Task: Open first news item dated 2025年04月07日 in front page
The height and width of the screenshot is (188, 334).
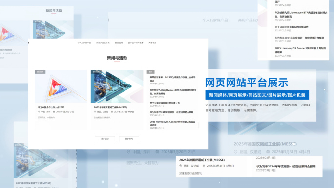Action: tap(173, 79)
